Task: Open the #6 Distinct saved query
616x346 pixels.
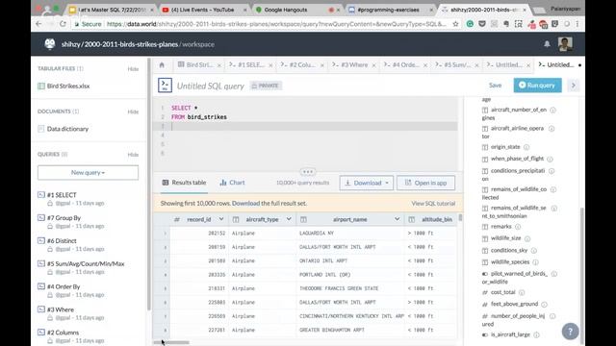Action: [x=62, y=241]
